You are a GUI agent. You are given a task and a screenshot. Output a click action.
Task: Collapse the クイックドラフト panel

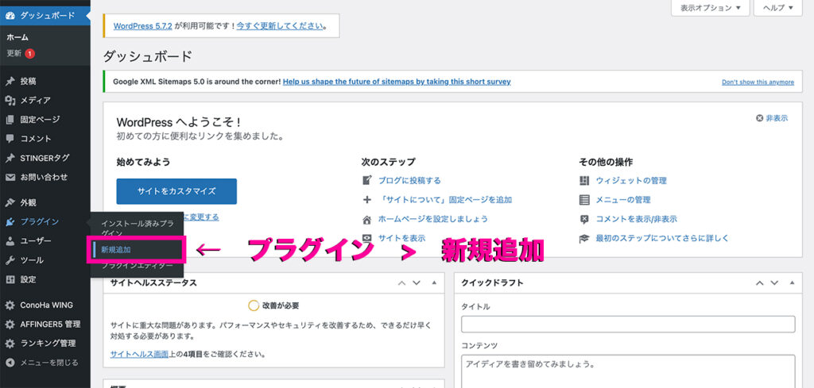792,282
